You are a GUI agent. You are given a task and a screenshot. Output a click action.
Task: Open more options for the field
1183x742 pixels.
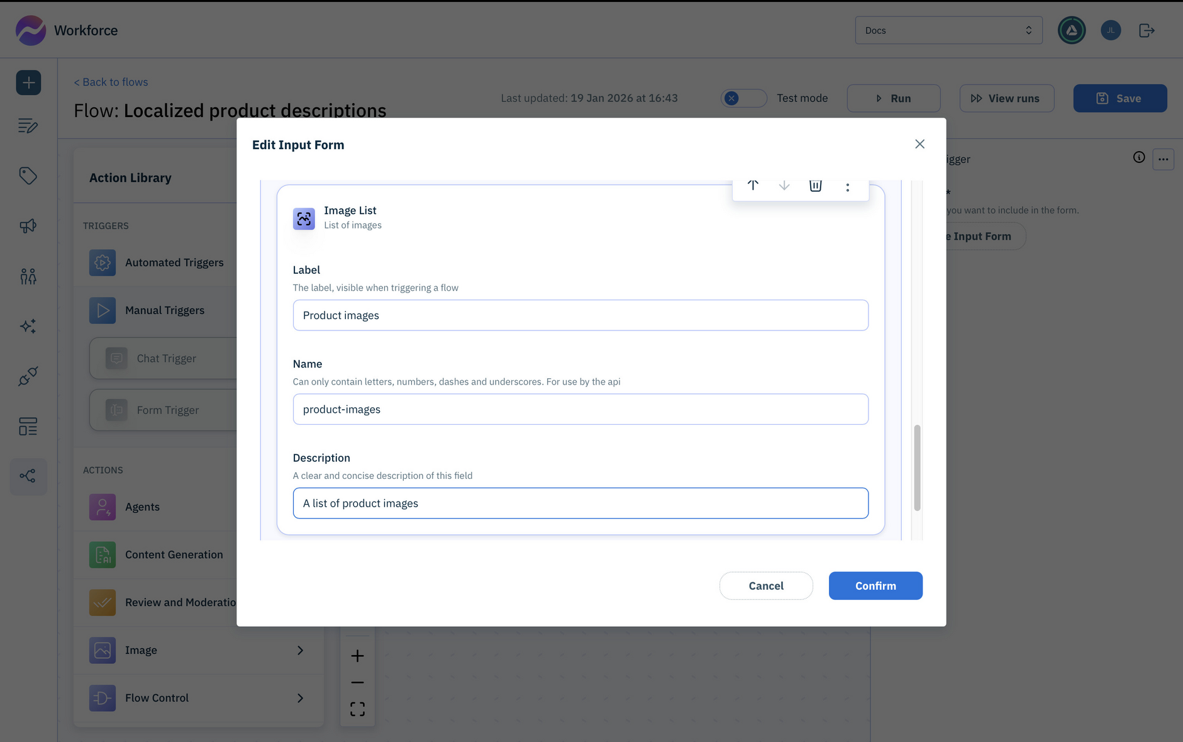(x=847, y=185)
